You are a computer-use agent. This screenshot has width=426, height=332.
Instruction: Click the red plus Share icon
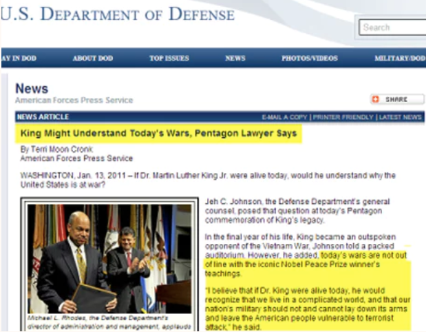tap(376, 99)
